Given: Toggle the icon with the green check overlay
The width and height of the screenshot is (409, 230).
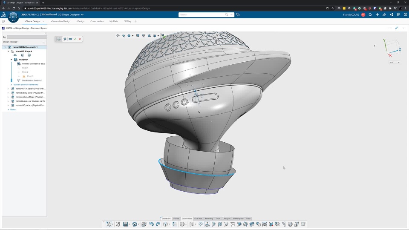Looking at the screenshot, I should [163, 35].
